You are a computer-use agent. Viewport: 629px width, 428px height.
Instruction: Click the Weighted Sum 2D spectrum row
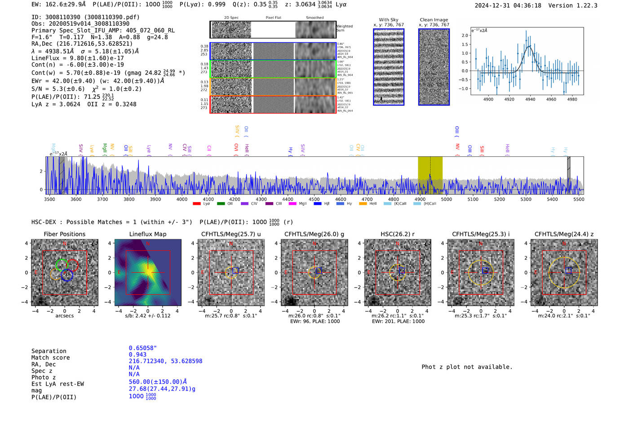pyautogui.click(x=273, y=30)
